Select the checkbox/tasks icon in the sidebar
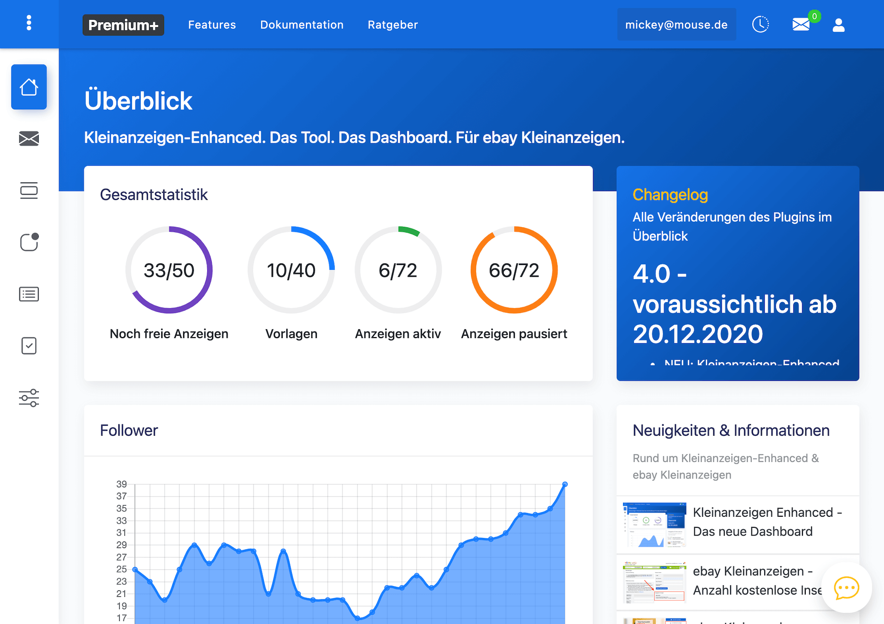 coord(29,346)
